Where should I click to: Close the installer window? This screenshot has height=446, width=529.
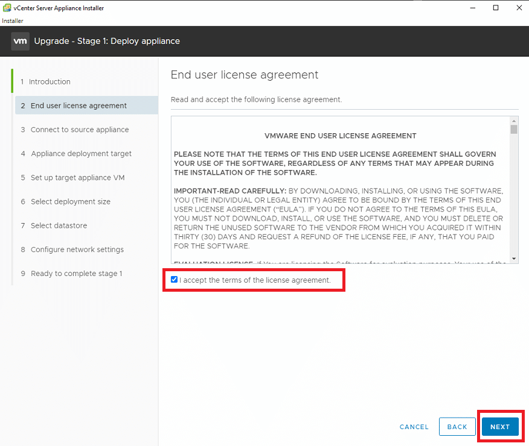point(519,8)
